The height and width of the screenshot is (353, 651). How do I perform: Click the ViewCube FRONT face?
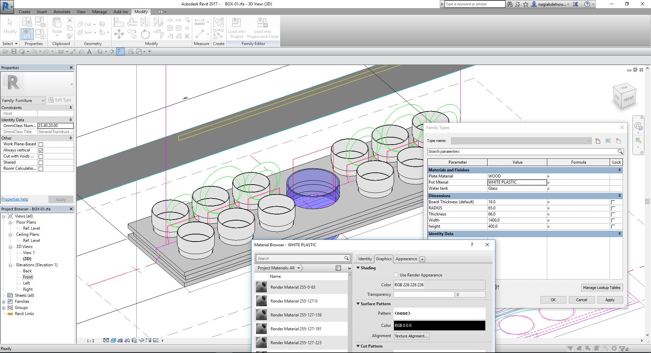[628, 99]
